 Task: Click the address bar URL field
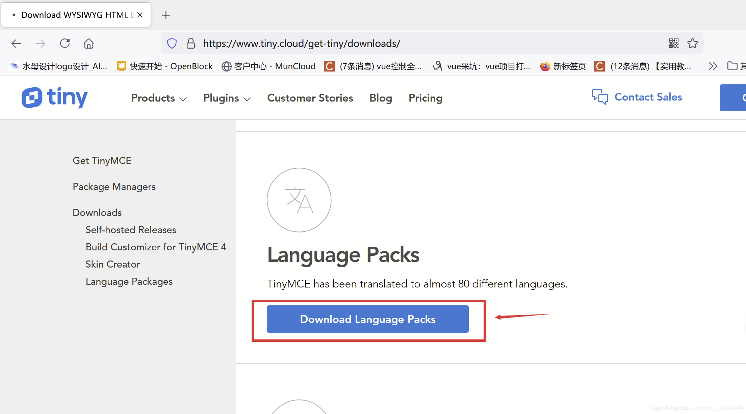point(432,43)
